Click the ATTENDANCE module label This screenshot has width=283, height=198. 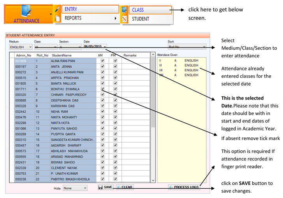(x=26, y=21)
